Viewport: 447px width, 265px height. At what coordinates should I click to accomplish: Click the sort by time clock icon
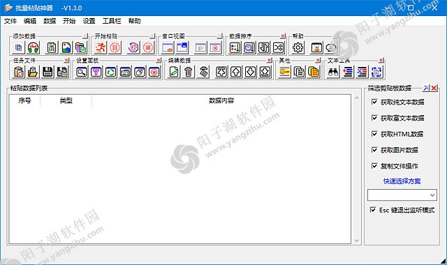tap(249, 47)
